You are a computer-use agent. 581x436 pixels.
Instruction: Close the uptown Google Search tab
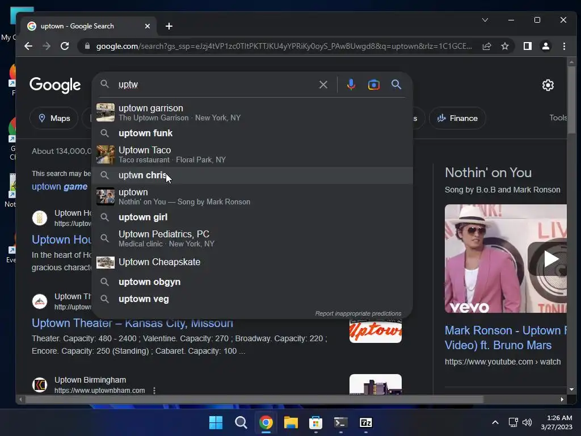(x=148, y=26)
